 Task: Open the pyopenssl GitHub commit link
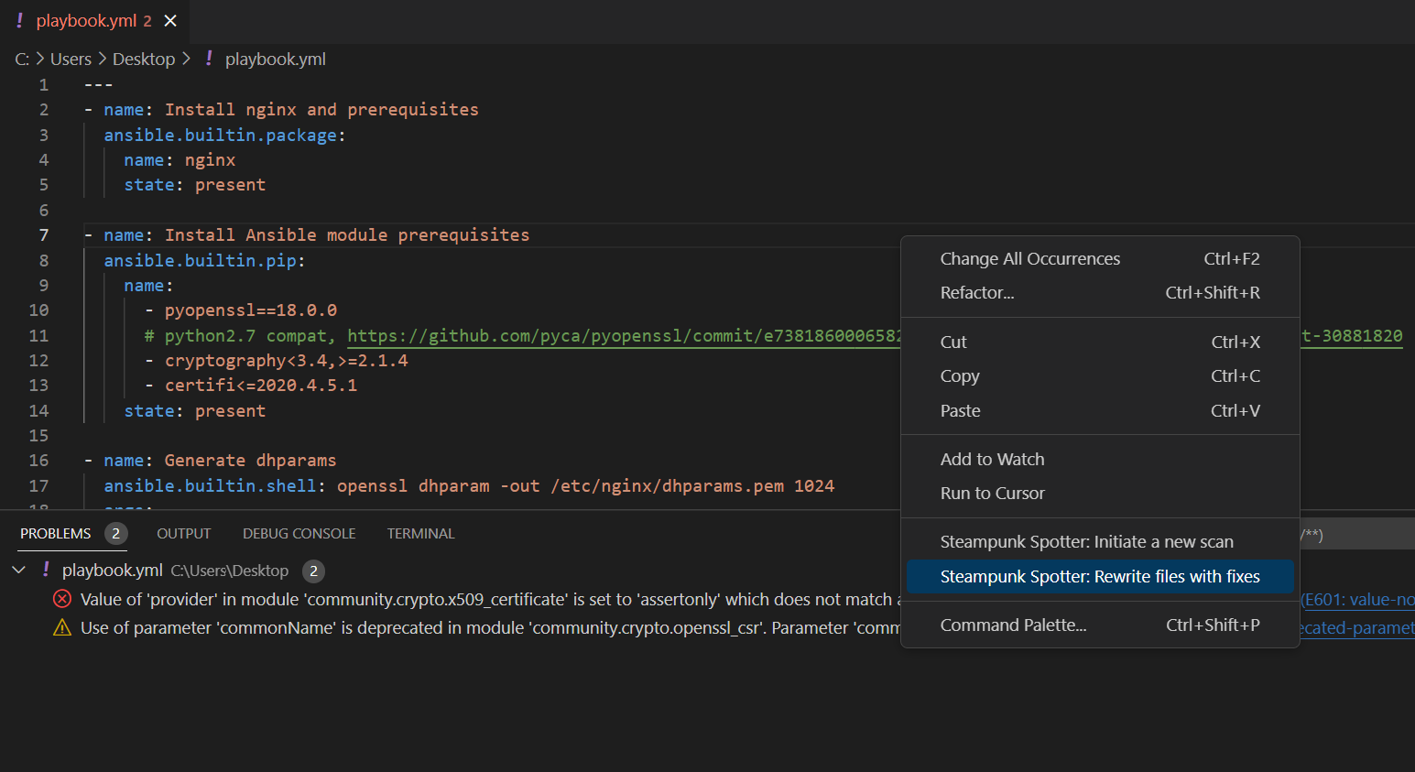[623, 336]
